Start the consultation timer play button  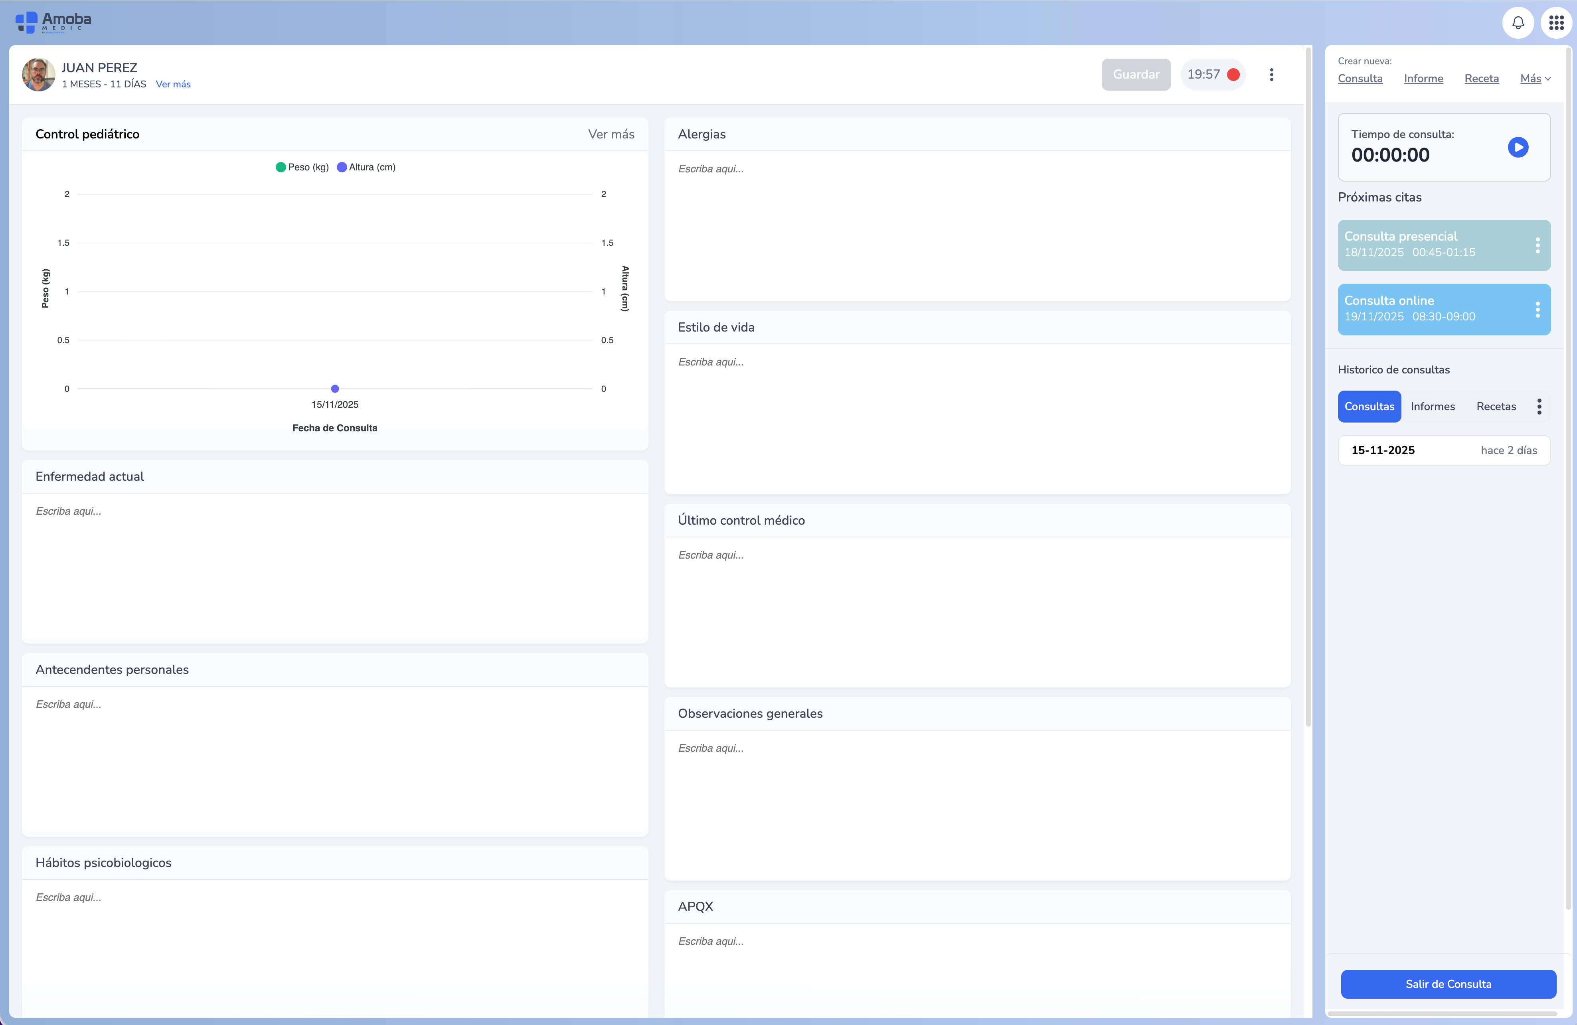[1518, 147]
